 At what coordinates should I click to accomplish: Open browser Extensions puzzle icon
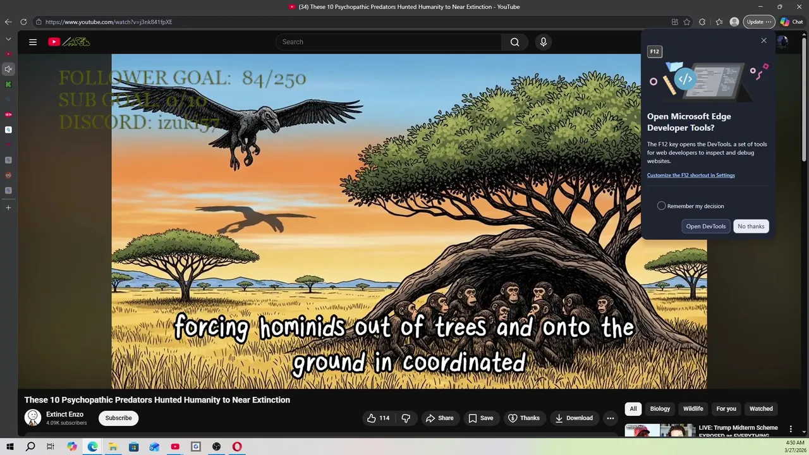pos(702,22)
